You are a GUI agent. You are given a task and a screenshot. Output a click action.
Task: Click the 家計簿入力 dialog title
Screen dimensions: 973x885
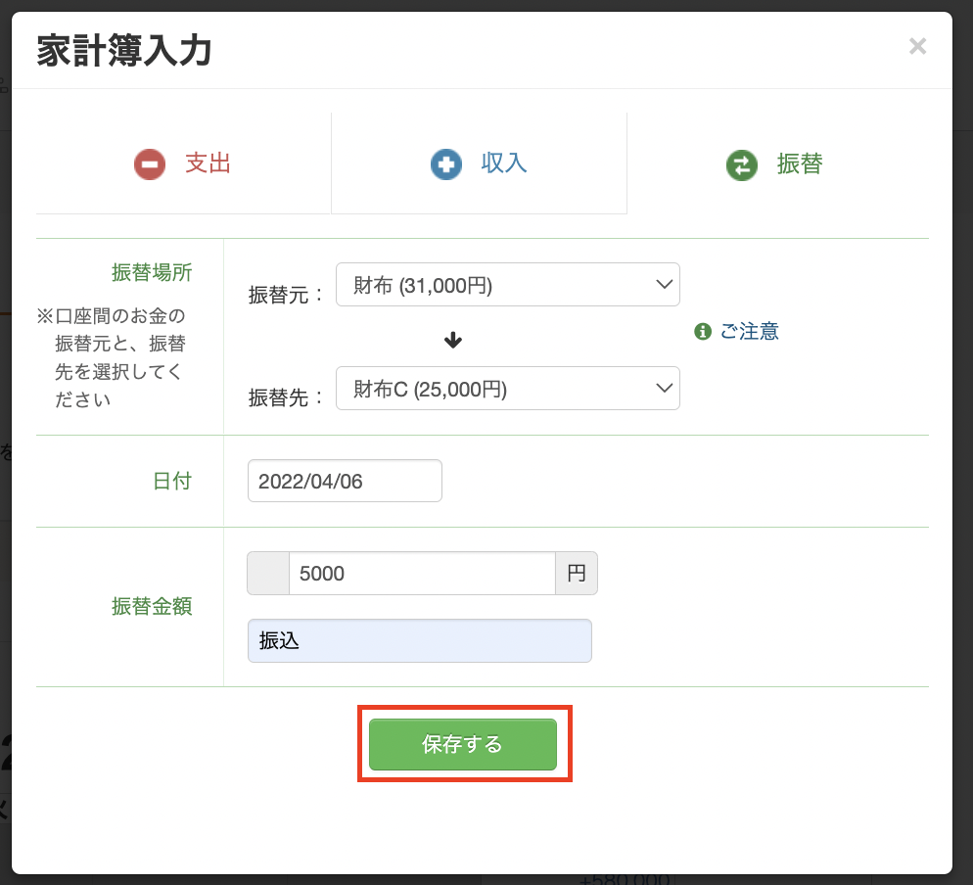(x=124, y=50)
